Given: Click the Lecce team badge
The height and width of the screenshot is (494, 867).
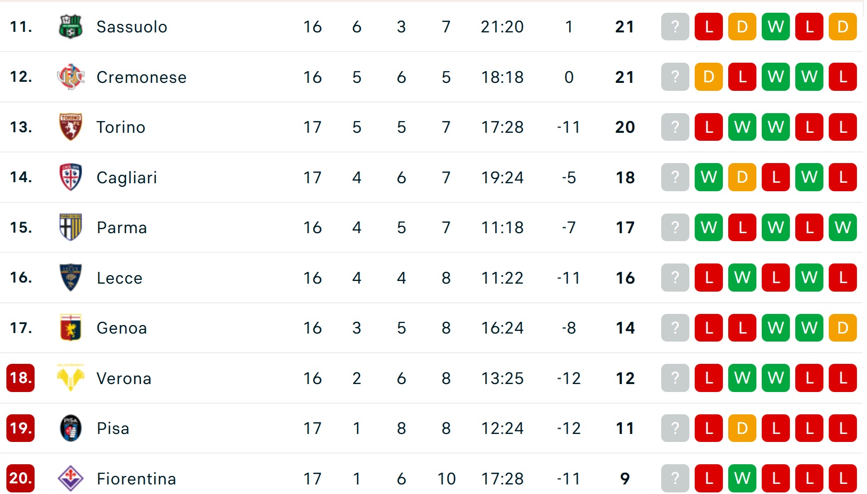Looking at the screenshot, I should pyautogui.click(x=70, y=278).
